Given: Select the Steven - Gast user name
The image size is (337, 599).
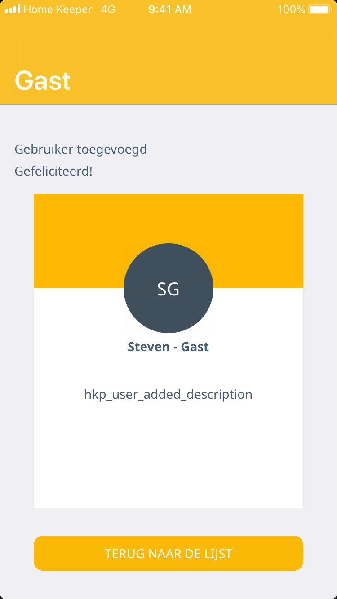Looking at the screenshot, I should pos(168,347).
